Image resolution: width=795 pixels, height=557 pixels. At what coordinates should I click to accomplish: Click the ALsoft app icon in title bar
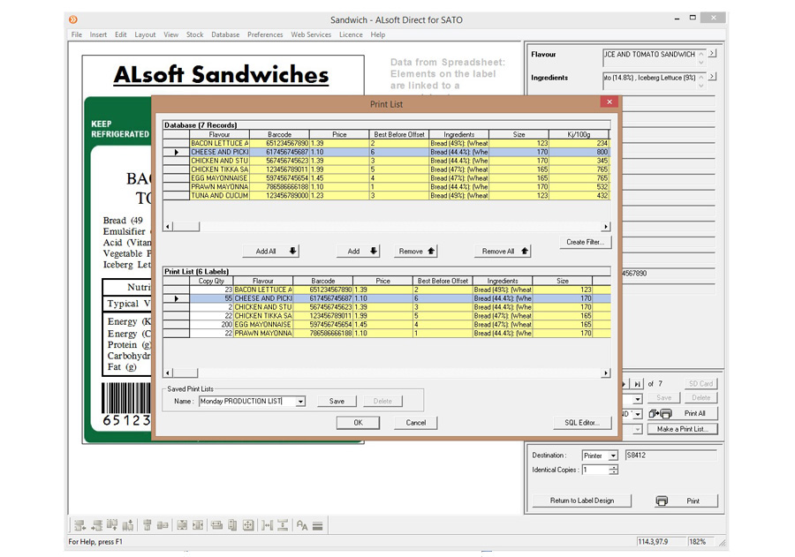point(72,19)
